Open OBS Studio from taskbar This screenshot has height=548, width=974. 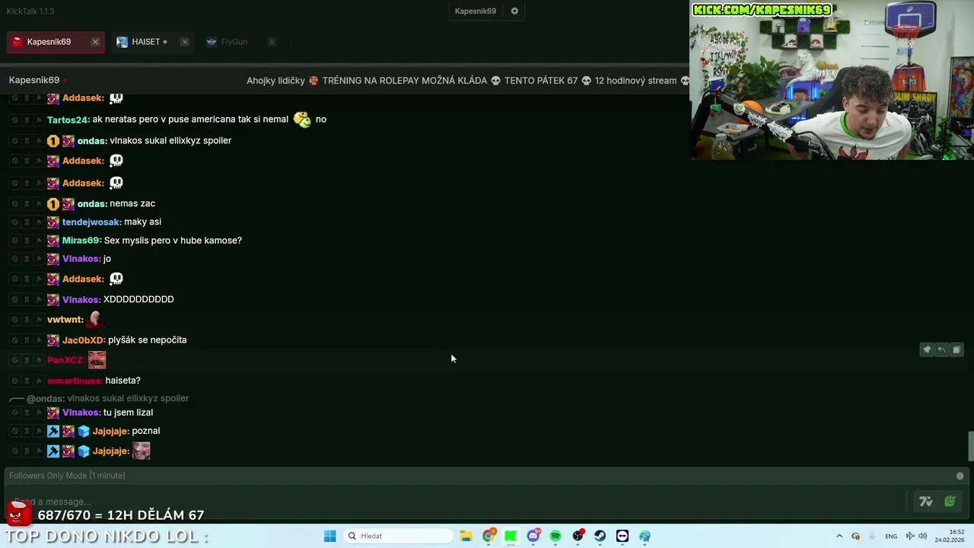(578, 536)
